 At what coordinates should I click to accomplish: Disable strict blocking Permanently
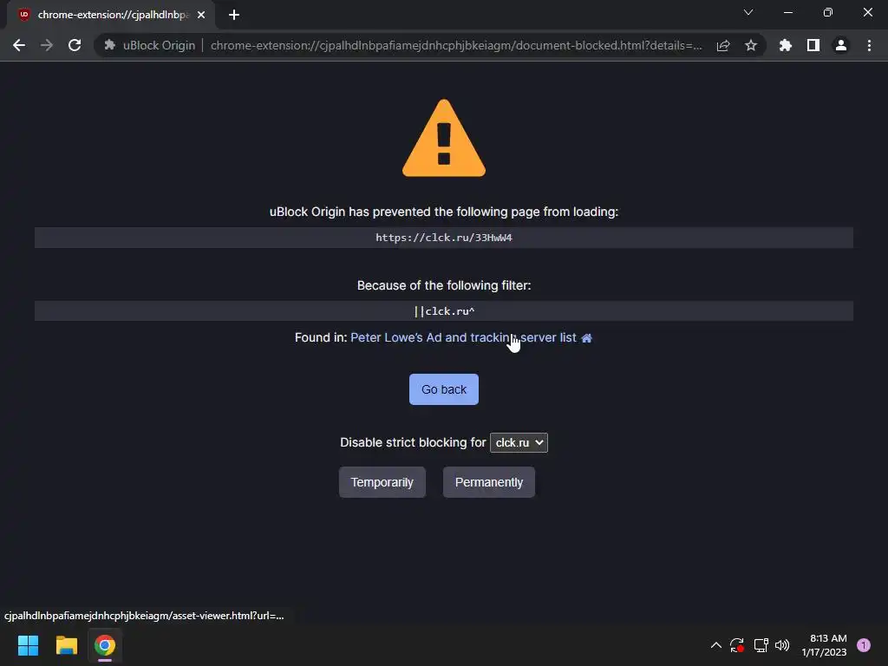click(489, 482)
